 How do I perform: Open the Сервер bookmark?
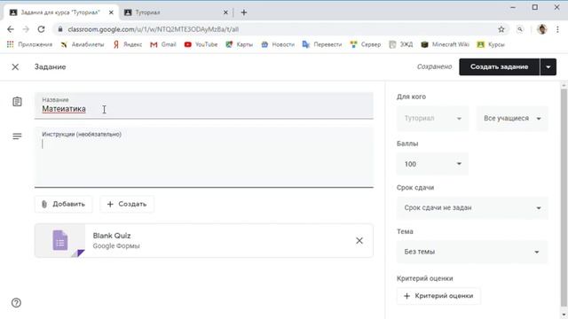(x=366, y=44)
